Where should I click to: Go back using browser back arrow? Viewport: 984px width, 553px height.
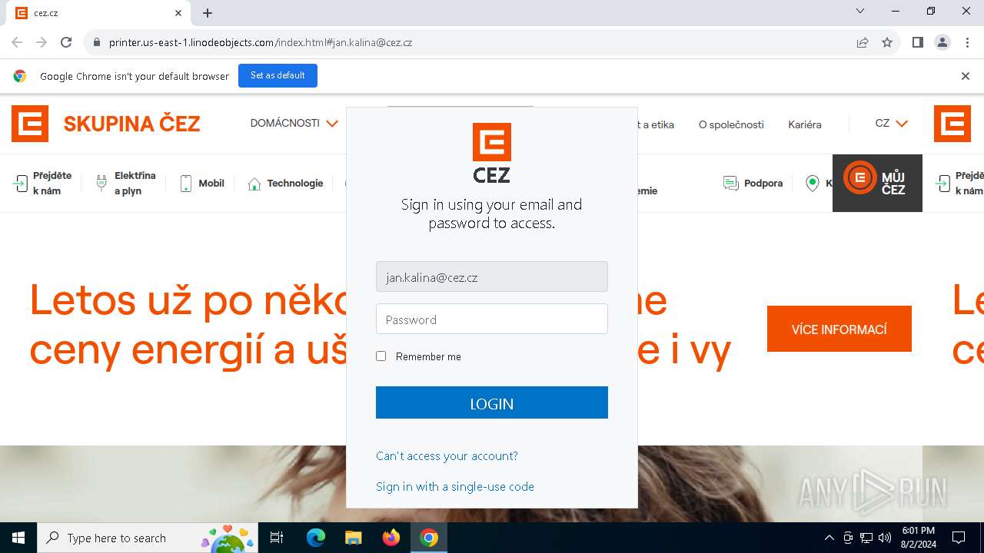[17, 42]
